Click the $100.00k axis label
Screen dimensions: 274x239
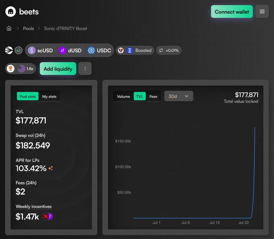pyautogui.click(x=123, y=167)
